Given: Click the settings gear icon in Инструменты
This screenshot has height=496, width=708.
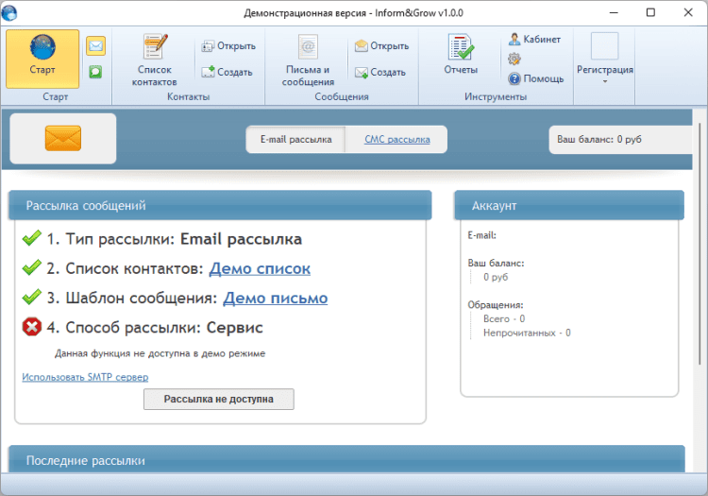Looking at the screenshot, I should click(x=514, y=59).
